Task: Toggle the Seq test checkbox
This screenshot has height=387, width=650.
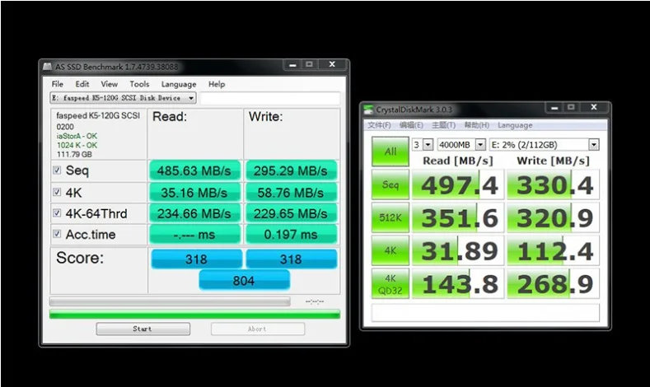Action: (57, 170)
